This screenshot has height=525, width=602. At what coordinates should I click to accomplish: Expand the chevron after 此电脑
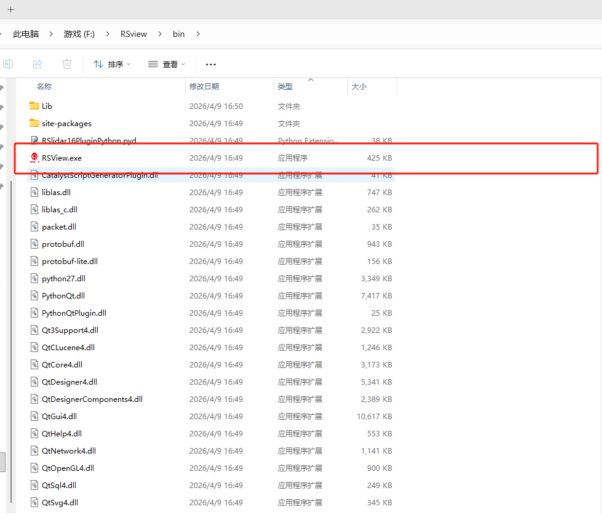coord(50,34)
